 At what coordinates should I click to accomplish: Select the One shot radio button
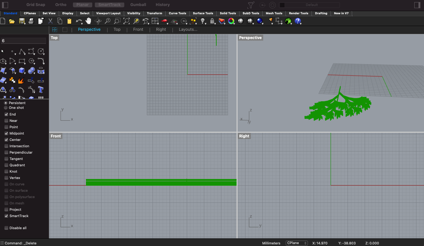pos(6,108)
